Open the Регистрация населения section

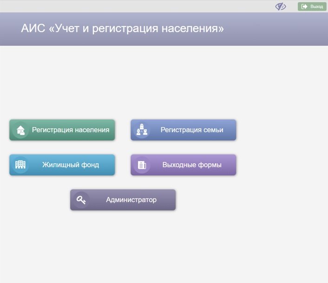(62, 130)
